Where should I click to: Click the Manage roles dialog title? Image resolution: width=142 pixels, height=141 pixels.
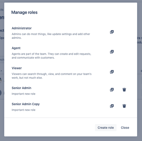[x=24, y=12]
